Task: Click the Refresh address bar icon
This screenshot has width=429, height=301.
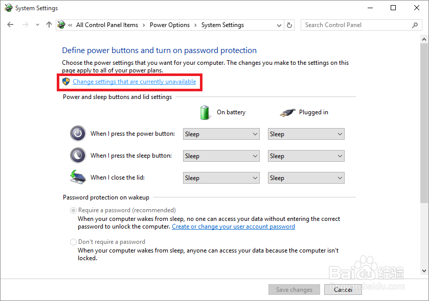Action: point(290,25)
